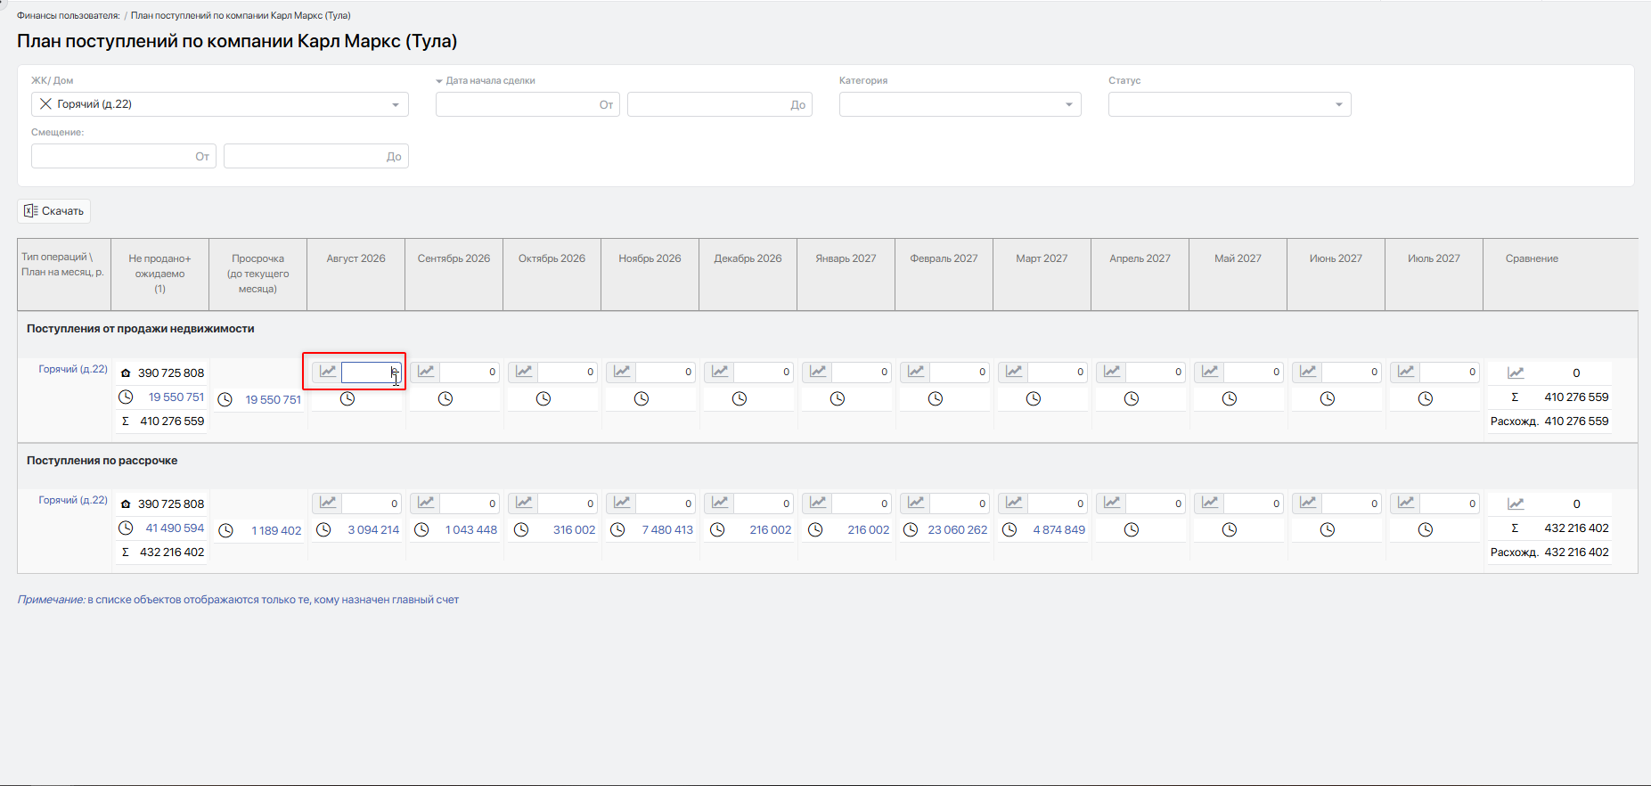Click clock icon under July 2027 installment row

point(1426,529)
